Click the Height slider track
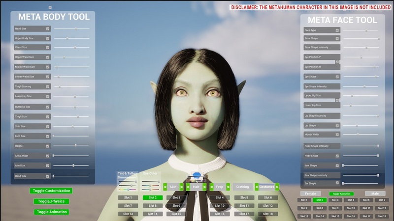394x221 pixels. click(71, 145)
